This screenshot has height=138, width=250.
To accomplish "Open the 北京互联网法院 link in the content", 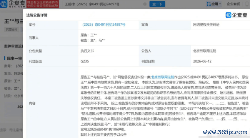I will 163,77.
